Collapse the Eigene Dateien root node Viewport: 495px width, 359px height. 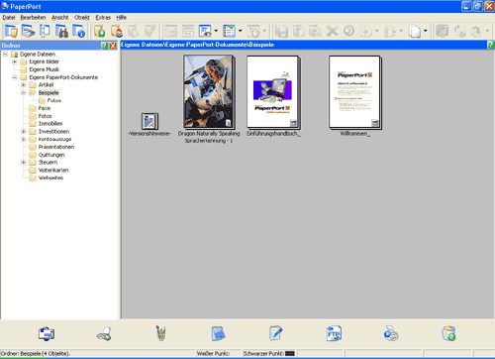pyautogui.click(x=5, y=54)
